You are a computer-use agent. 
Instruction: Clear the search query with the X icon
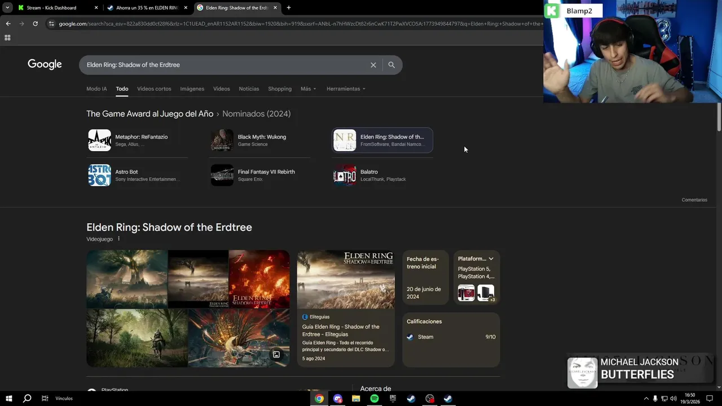click(x=373, y=65)
